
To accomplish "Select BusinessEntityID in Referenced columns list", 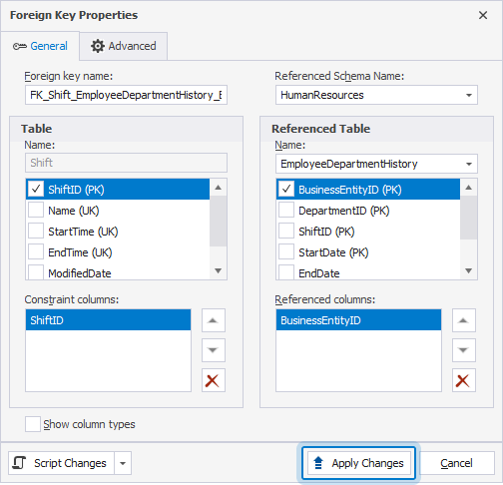I will 358,320.
